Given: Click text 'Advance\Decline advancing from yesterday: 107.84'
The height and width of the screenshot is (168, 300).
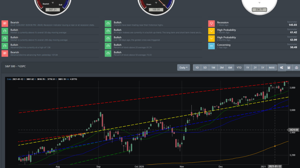Looking at the screenshot, I should (34, 55).
